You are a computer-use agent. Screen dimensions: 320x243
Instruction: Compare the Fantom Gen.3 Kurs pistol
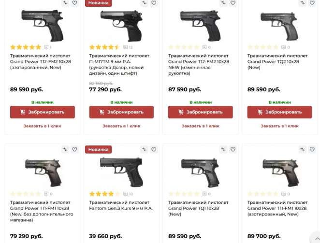click(x=144, y=150)
